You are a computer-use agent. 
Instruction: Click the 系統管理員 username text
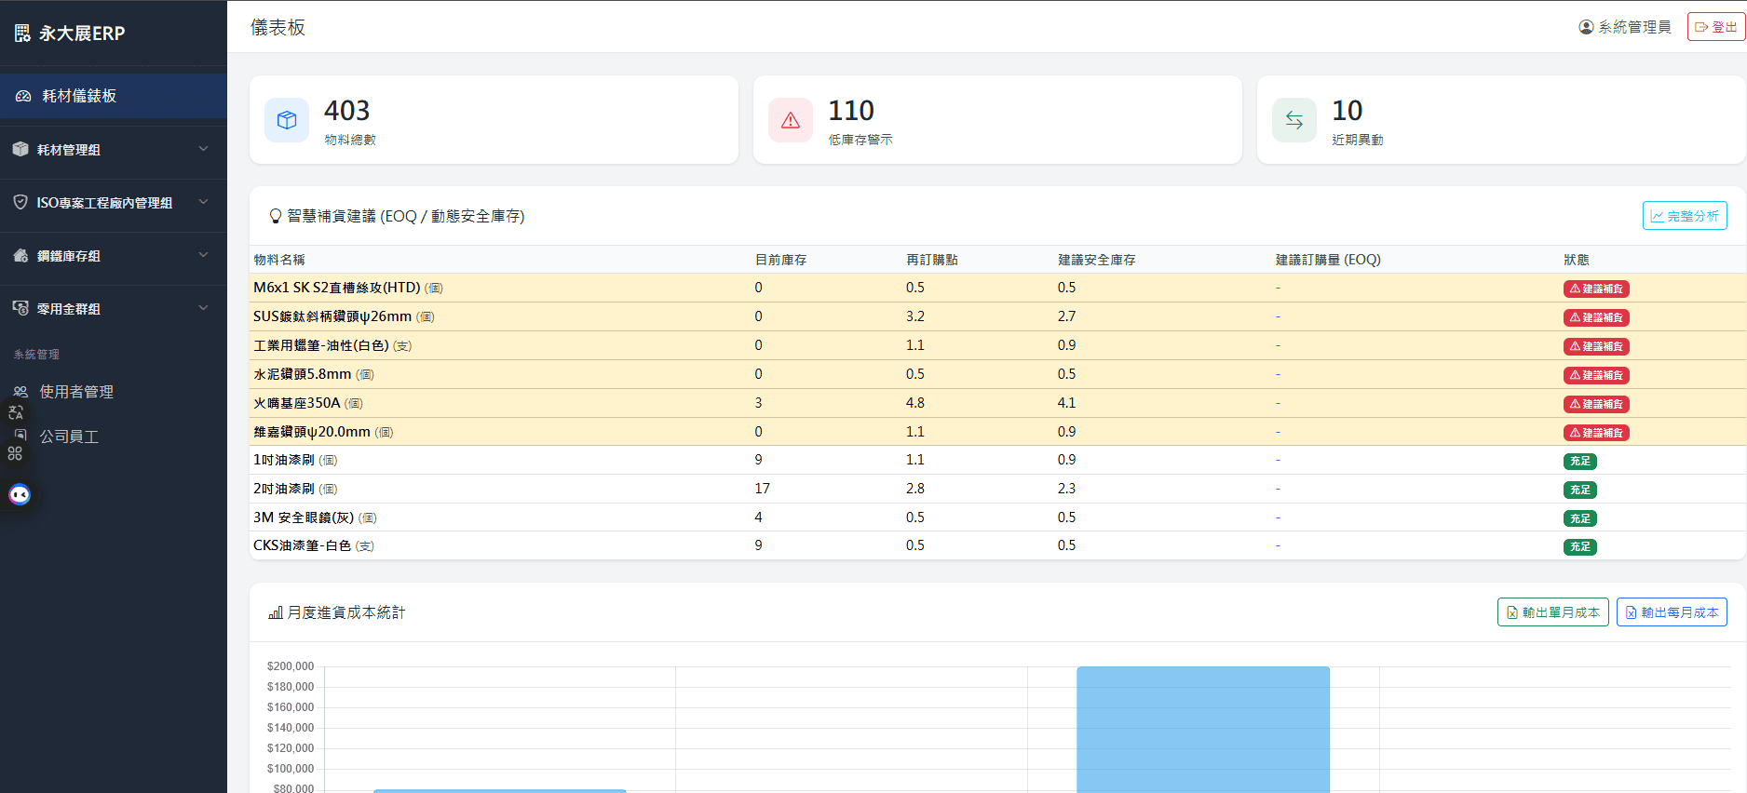pos(1634,27)
